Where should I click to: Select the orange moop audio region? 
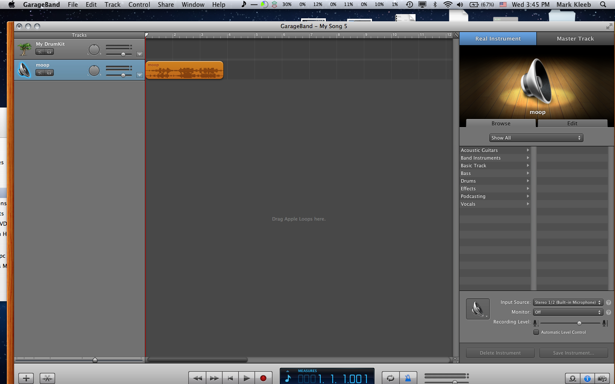pyautogui.click(x=184, y=70)
